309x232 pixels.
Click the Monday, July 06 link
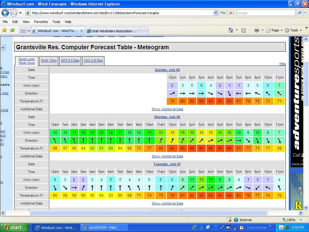coord(167,117)
